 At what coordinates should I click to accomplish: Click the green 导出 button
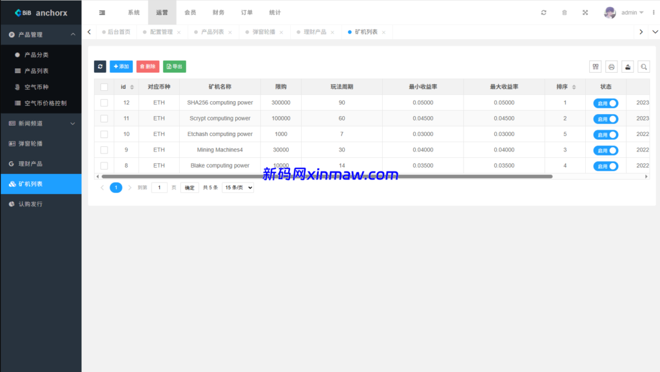tap(175, 66)
